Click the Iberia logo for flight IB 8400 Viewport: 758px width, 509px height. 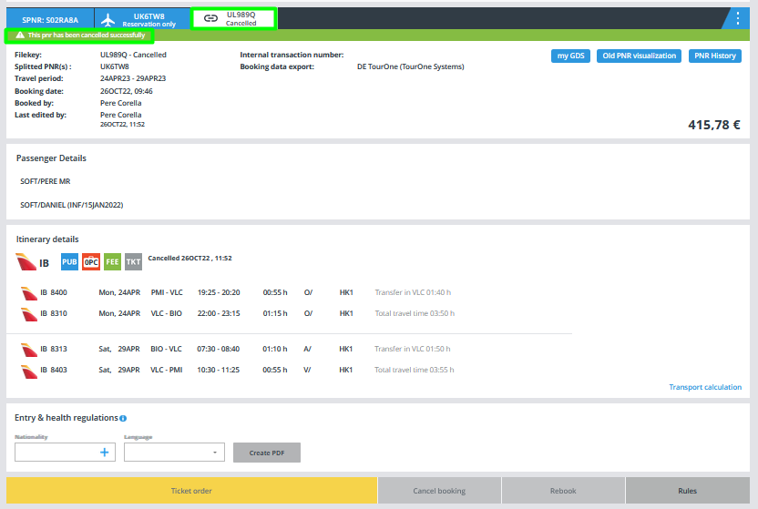pos(27,292)
